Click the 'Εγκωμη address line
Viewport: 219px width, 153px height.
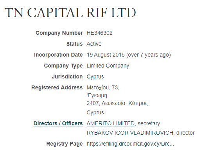pyautogui.click(x=97, y=96)
